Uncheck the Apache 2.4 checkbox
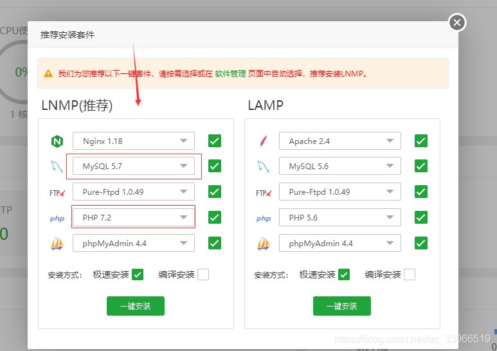This screenshot has height=351, width=497. pos(421,141)
